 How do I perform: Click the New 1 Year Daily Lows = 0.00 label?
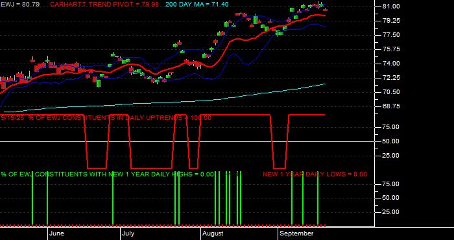[x=315, y=174]
